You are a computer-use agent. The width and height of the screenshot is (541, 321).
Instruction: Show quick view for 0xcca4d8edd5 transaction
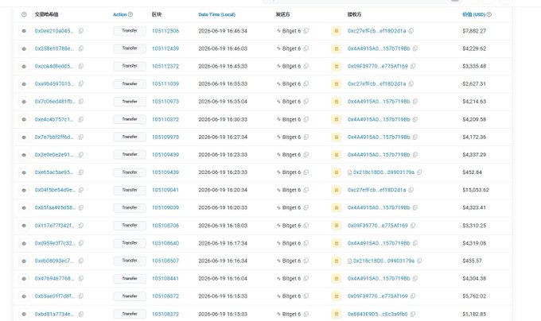(x=24, y=66)
